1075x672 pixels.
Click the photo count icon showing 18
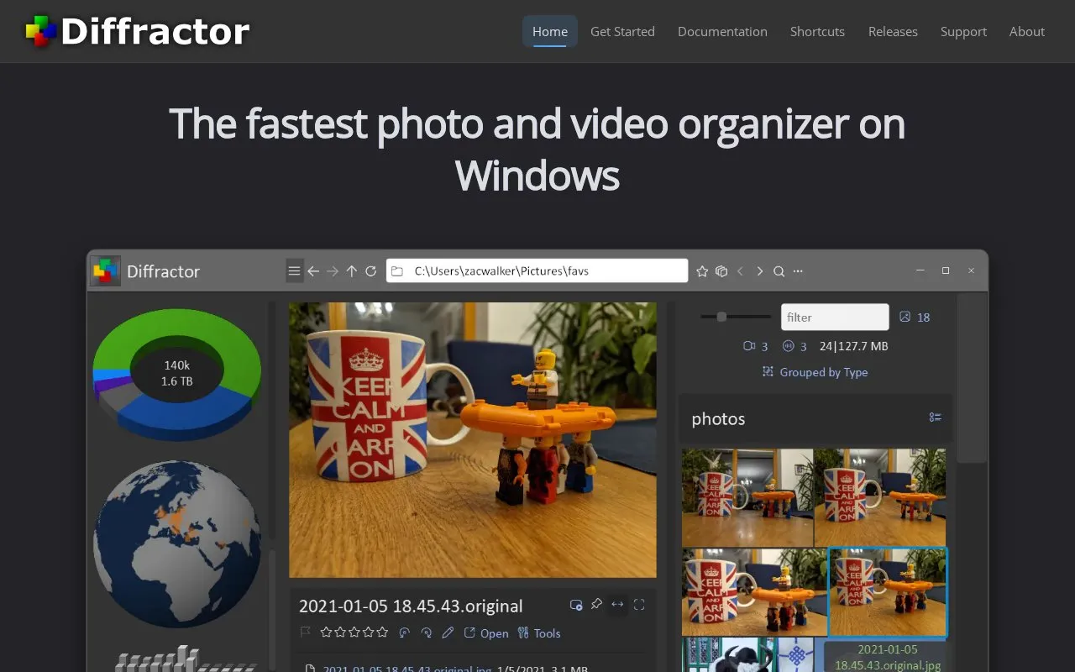click(x=905, y=317)
